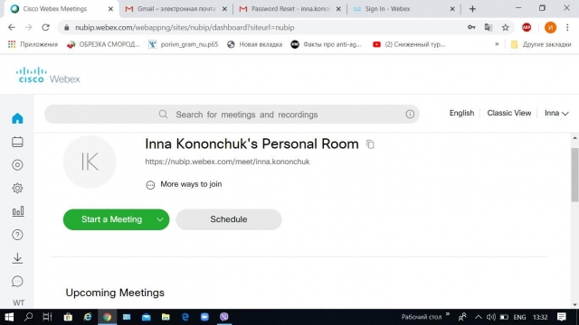Show hidden system tray icons

(479, 317)
